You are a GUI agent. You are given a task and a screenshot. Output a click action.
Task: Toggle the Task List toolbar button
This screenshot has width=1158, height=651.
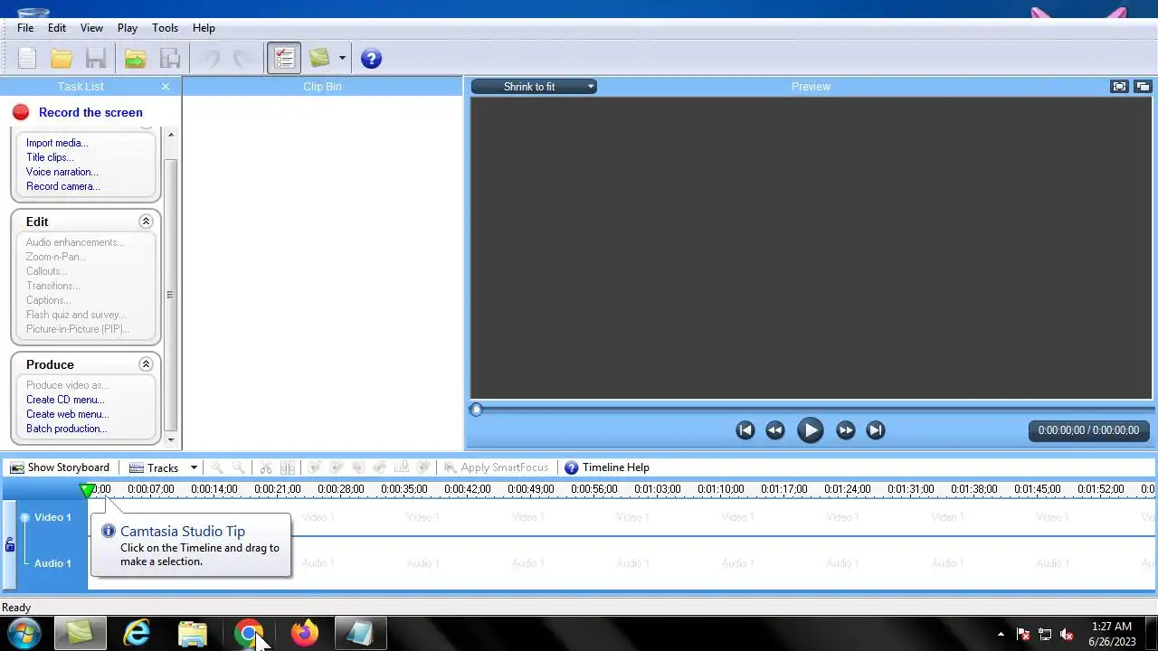284,59
